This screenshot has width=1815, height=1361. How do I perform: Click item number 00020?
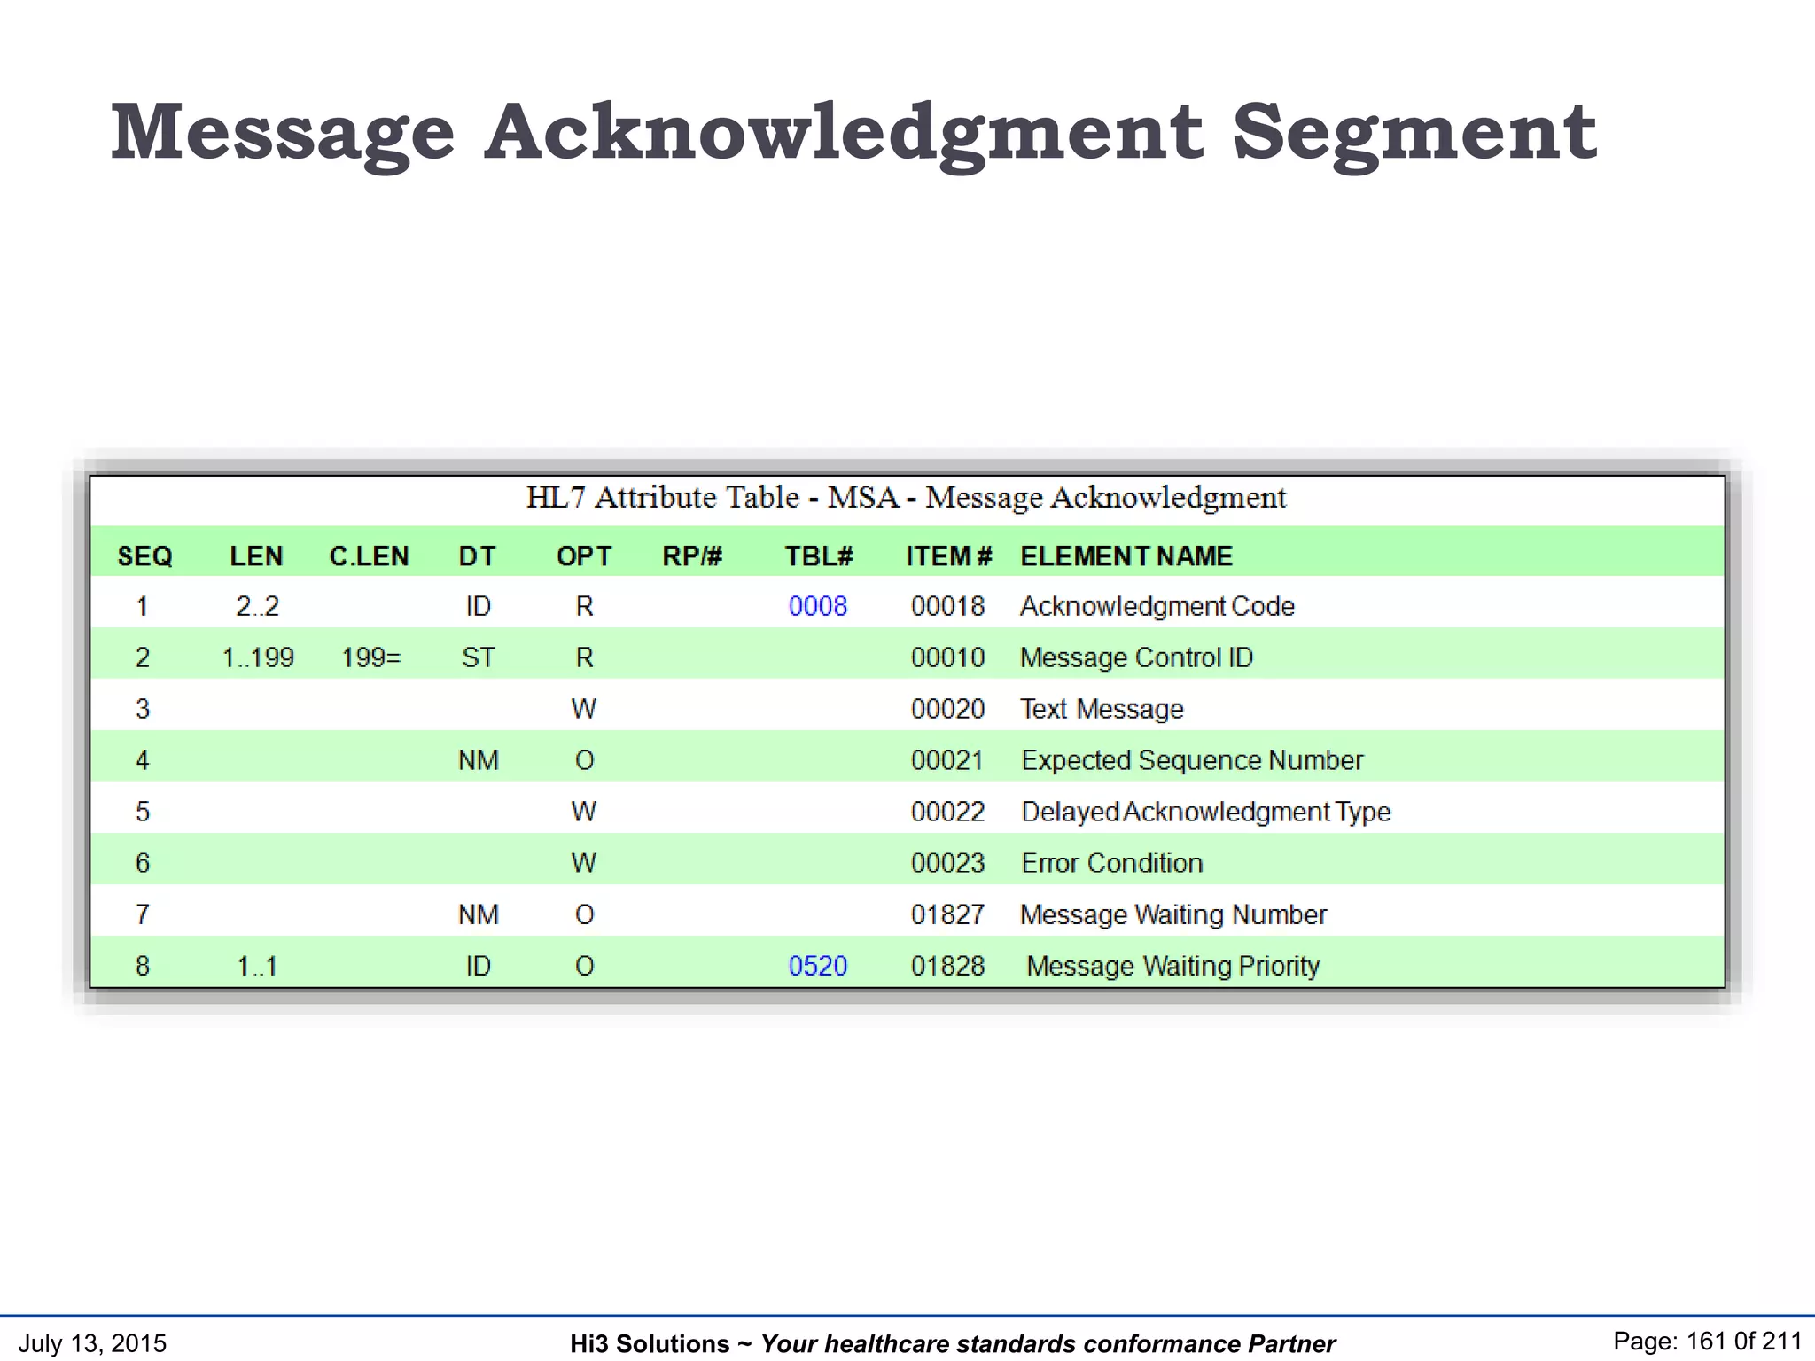(947, 709)
